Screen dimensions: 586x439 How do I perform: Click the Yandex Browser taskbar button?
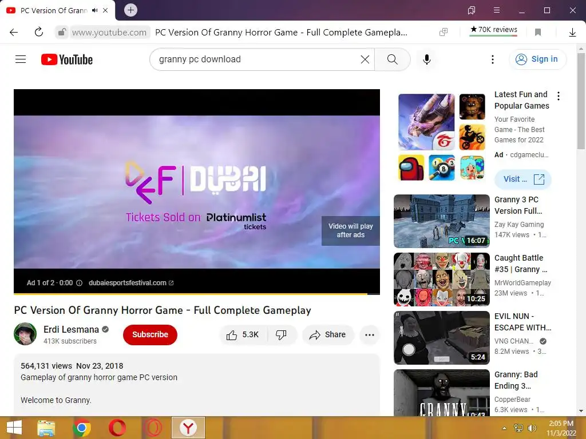tap(188, 428)
